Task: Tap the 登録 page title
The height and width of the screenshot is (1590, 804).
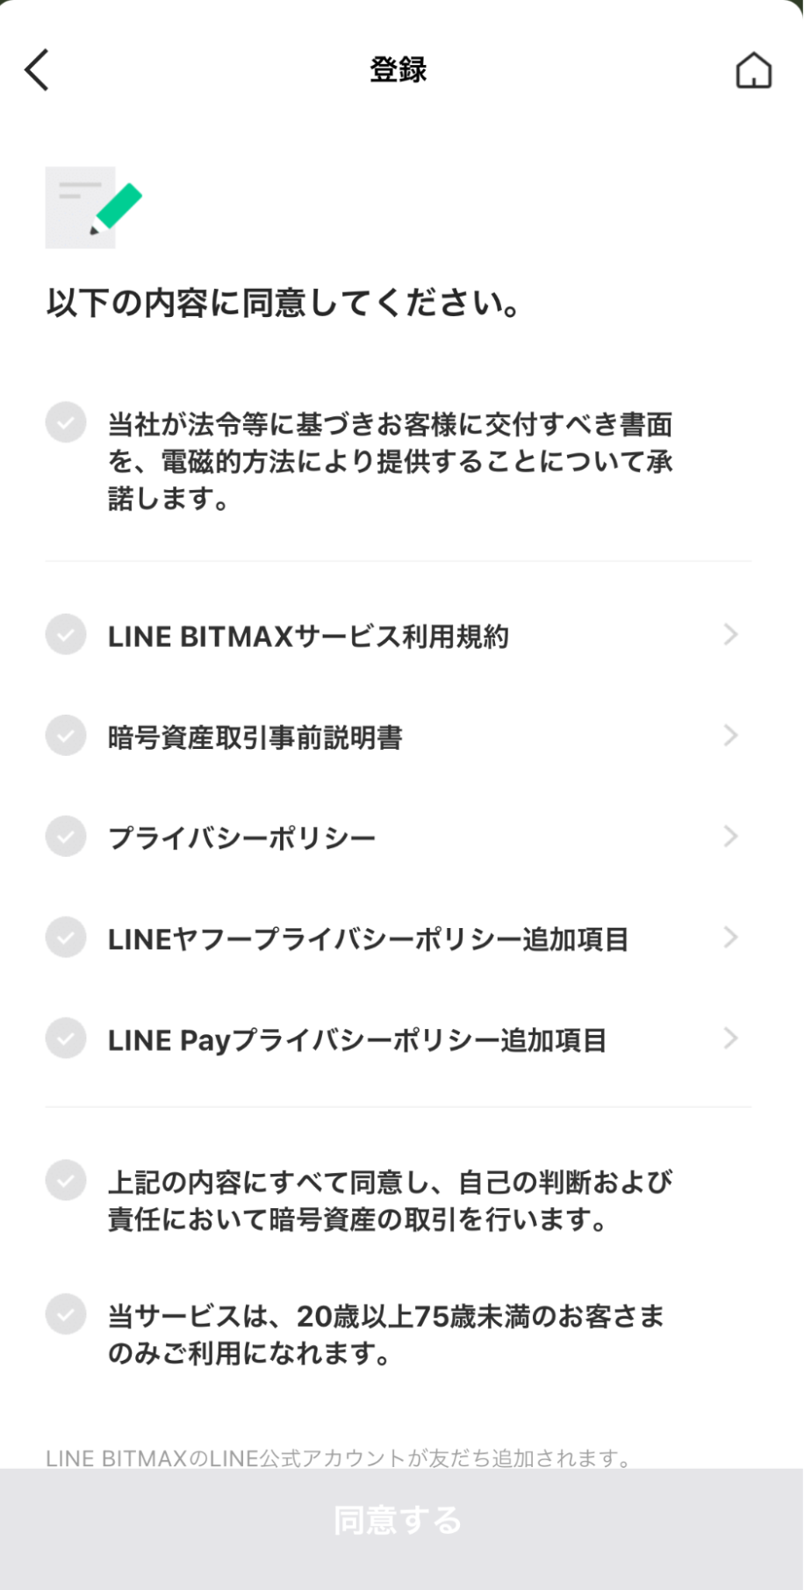Action: [x=398, y=70]
